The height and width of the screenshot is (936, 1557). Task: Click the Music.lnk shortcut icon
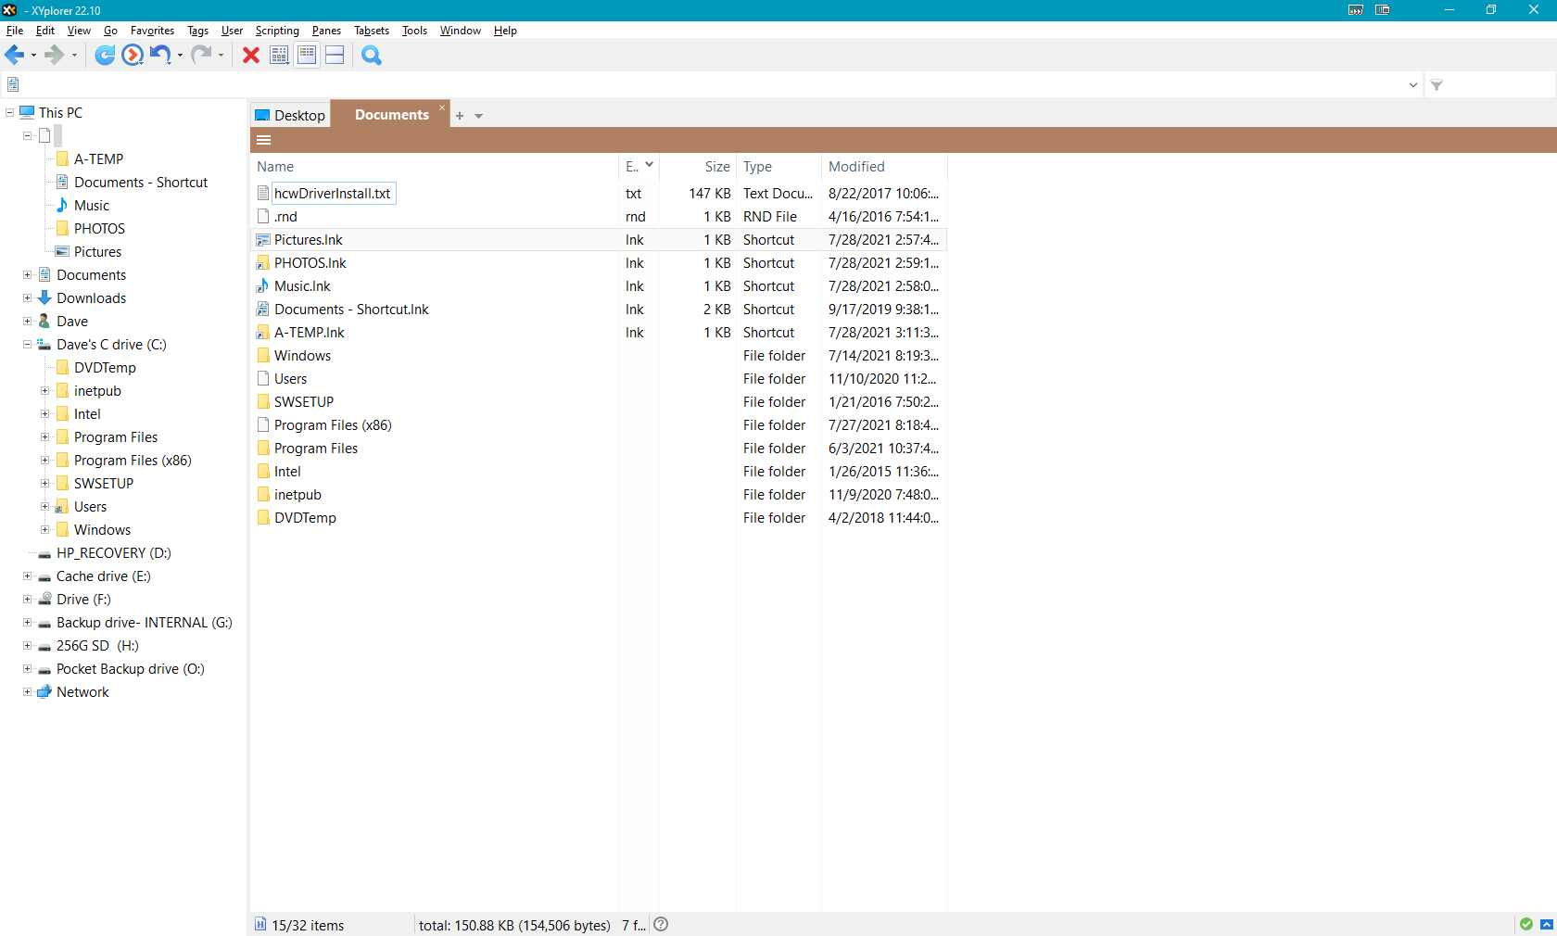[263, 286]
